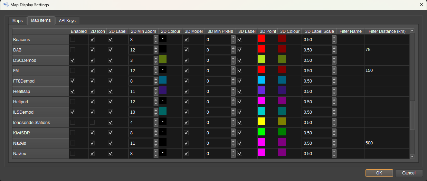This screenshot has width=427, height=181.
Task: Toggle 3D Label checkbox for Heliport
Action: pyautogui.click(x=240, y=102)
